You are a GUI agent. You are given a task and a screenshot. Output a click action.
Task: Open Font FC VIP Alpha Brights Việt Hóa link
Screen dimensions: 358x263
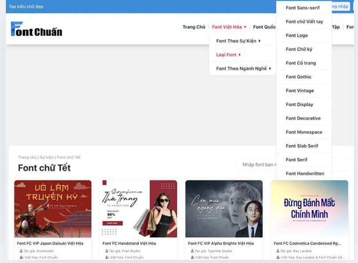click(221, 243)
